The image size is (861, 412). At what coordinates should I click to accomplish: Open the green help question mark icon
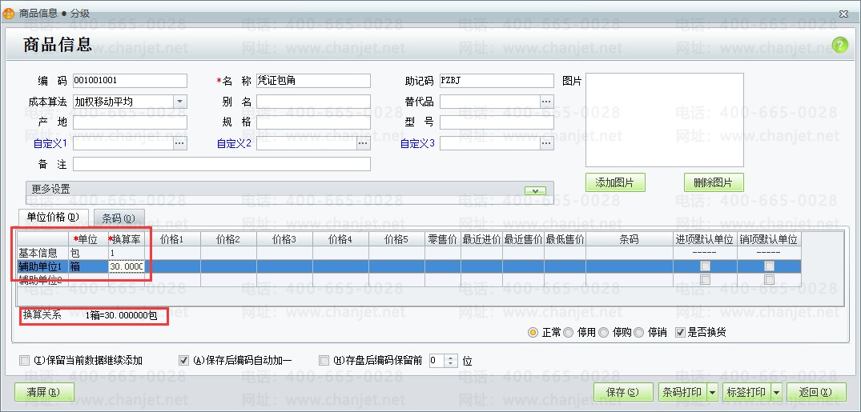click(840, 45)
